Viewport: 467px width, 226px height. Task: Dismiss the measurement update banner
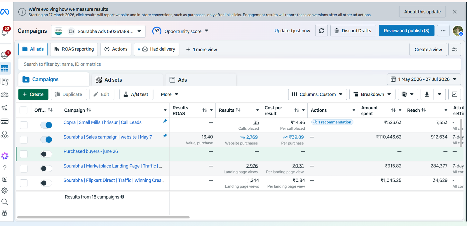click(x=454, y=12)
